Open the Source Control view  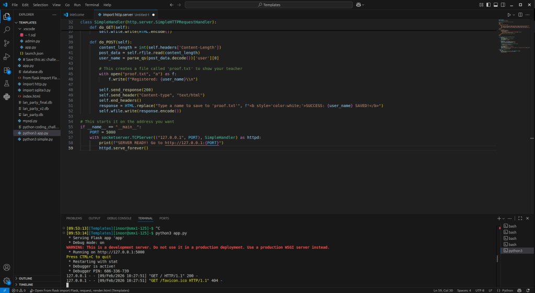[x=7, y=43]
